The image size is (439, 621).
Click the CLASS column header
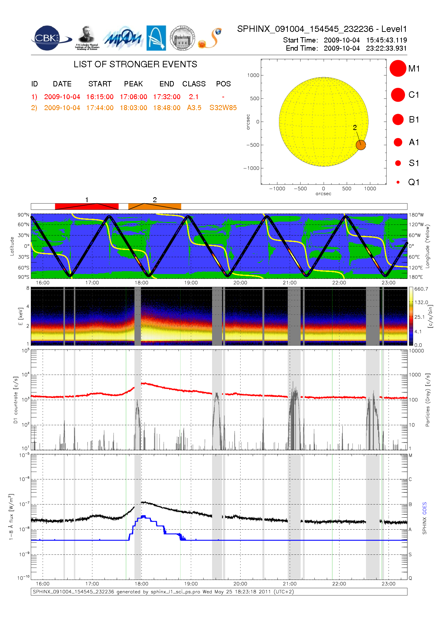194,84
